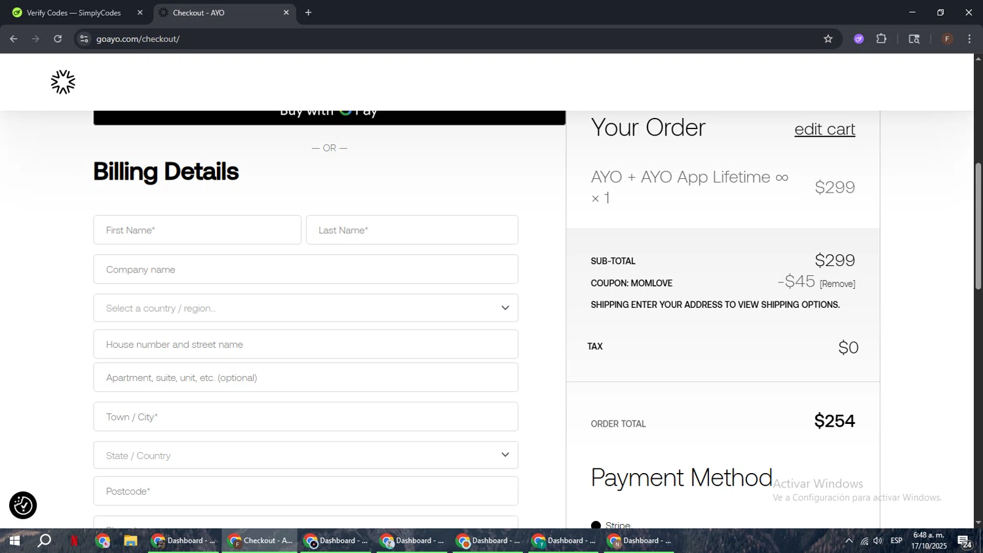Open the accessibility widget icon
Image resolution: width=983 pixels, height=553 pixels.
click(23, 505)
